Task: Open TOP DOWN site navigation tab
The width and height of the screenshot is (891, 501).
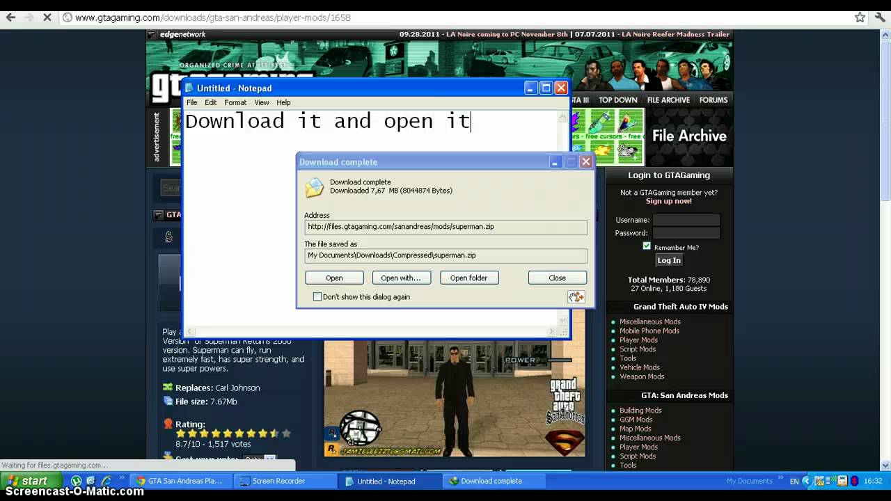Action: pos(618,100)
